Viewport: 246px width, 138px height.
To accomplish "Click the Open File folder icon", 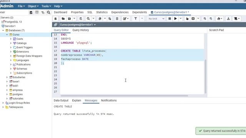I will (63, 19).
